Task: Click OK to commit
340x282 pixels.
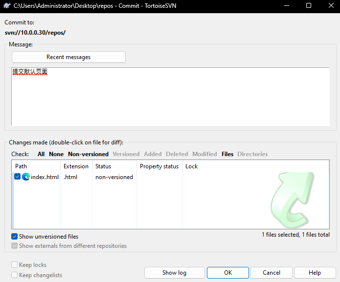Action: point(227,272)
